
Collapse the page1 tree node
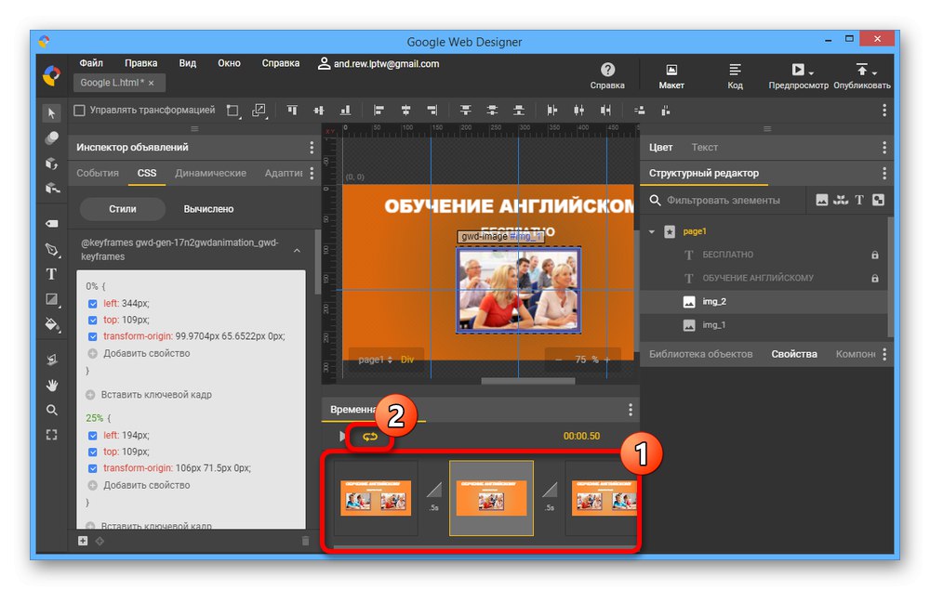[651, 231]
